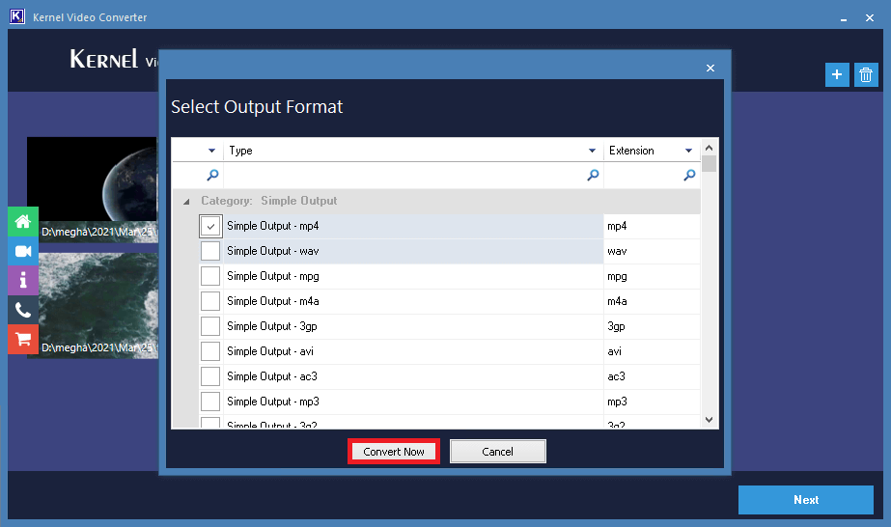This screenshot has width=891, height=527.
Task: Select the Simple Output - mp3 row text
Action: pyautogui.click(x=273, y=401)
